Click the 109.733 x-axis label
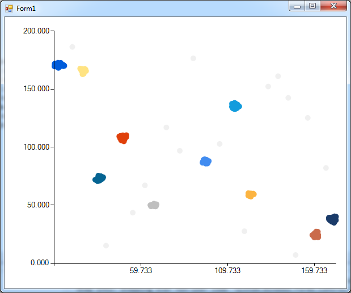Viewport: 351px width, 293px height. click(x=227, y=271)
